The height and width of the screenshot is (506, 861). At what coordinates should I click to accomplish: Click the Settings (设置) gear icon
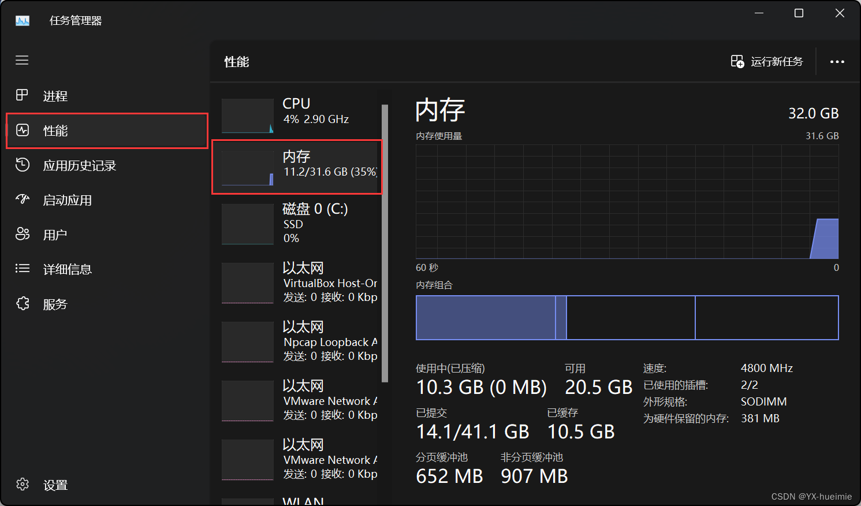[x=23, y=484]
